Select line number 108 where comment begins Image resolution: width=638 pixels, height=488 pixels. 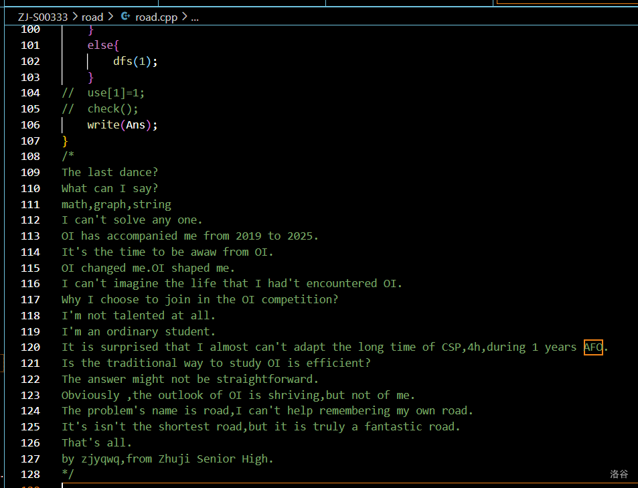click(31, 156)
